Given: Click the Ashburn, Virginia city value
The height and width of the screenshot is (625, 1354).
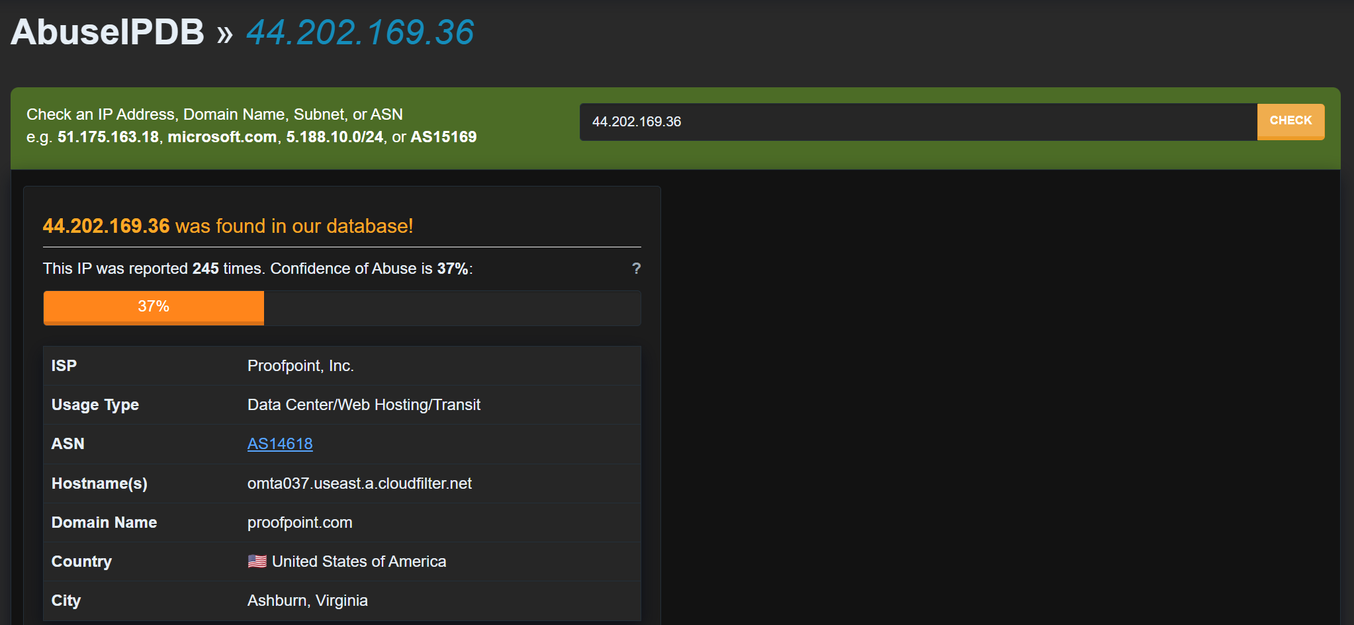Looking at the screenshot, I should [x=307, y=601].
